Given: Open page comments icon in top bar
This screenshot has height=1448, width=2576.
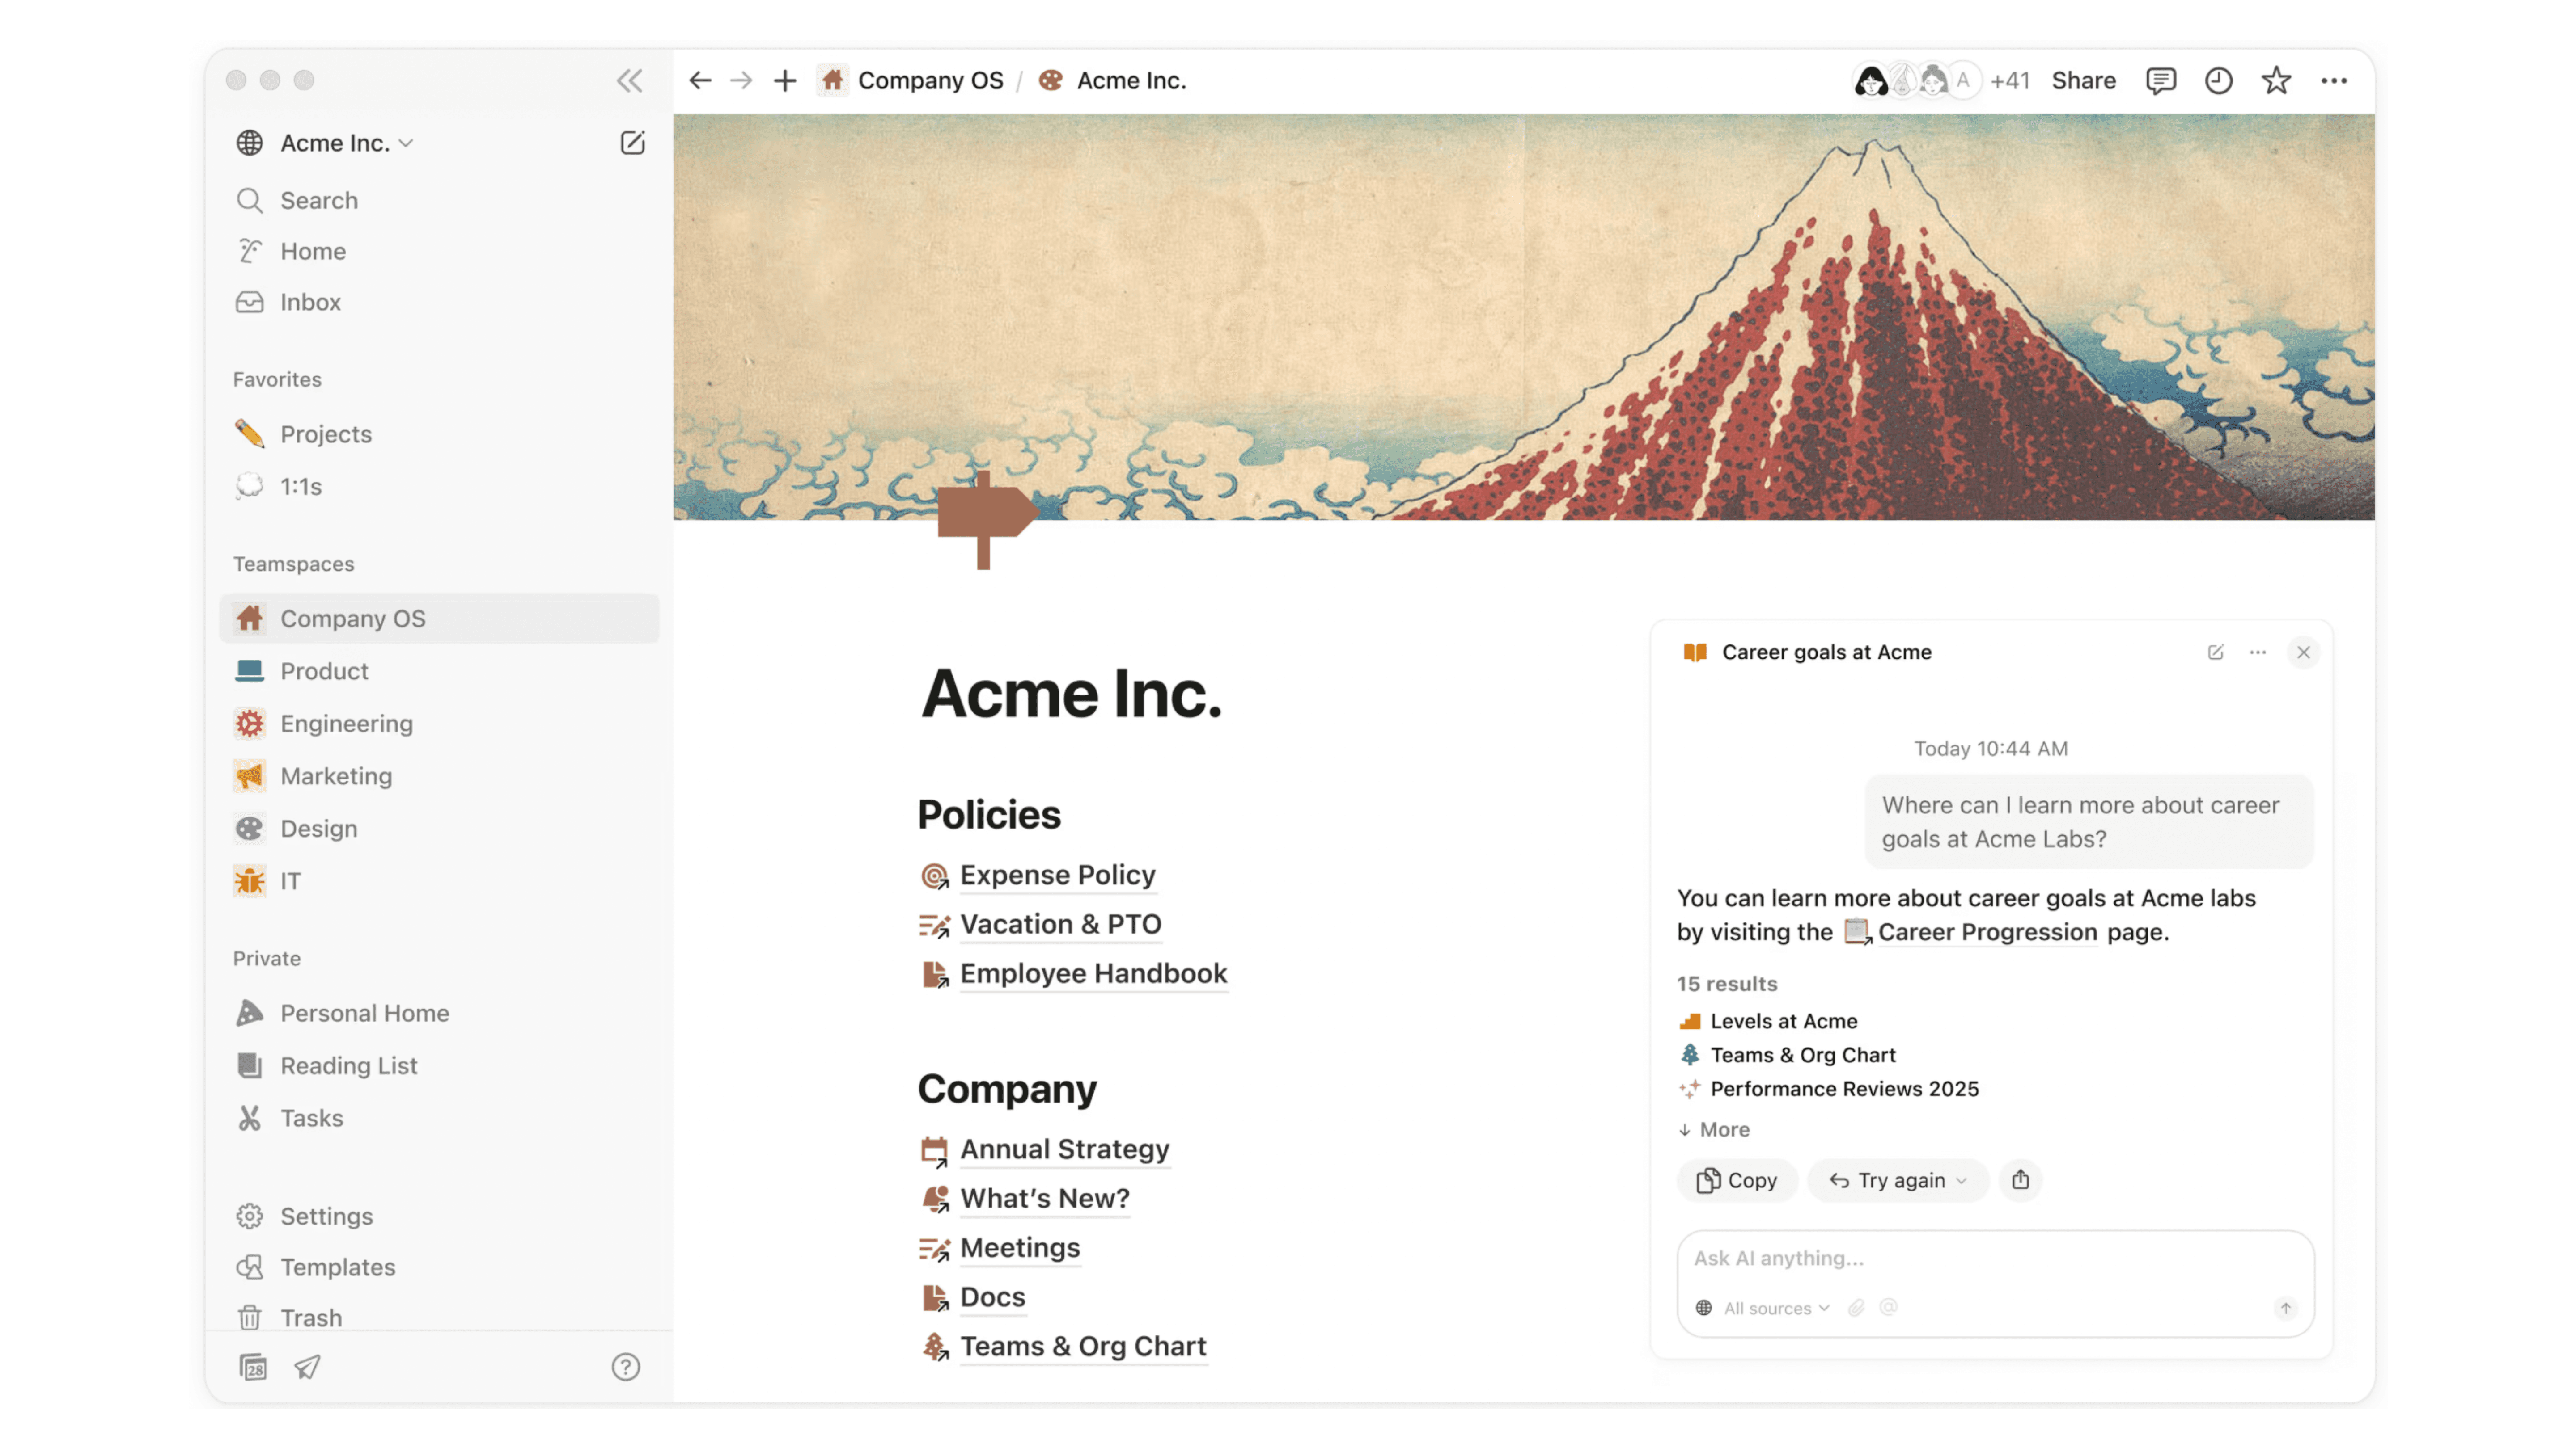Looking at the screenshot, I should tap(2160, 81).
